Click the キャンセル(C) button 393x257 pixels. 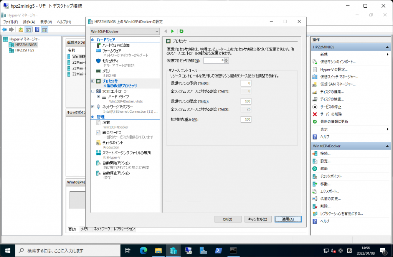pos(258,219)
